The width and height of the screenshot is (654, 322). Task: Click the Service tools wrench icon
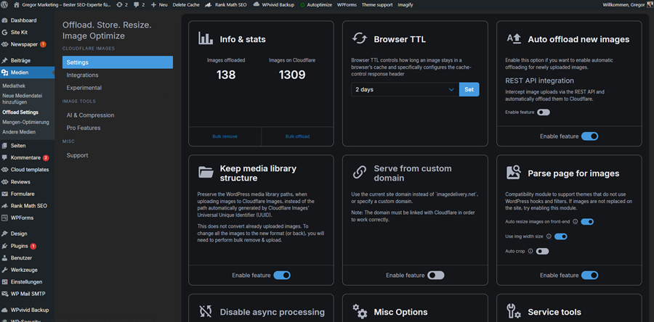coord(514,311)
